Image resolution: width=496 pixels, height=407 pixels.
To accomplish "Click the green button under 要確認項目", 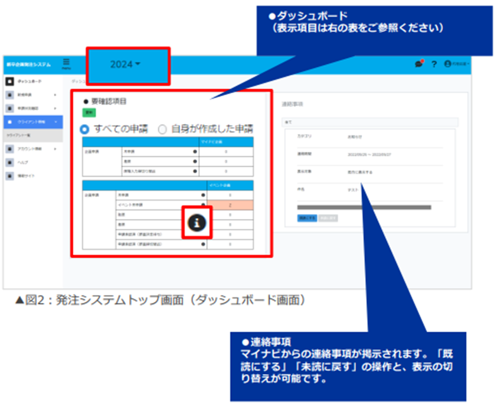I will coord(88,112).
